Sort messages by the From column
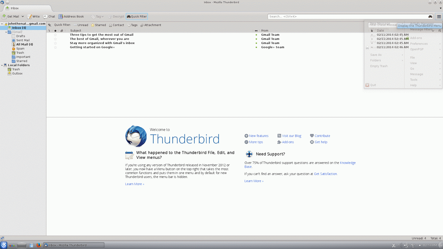This screenshot has height=249, width=443. click(x=265, y=31)
